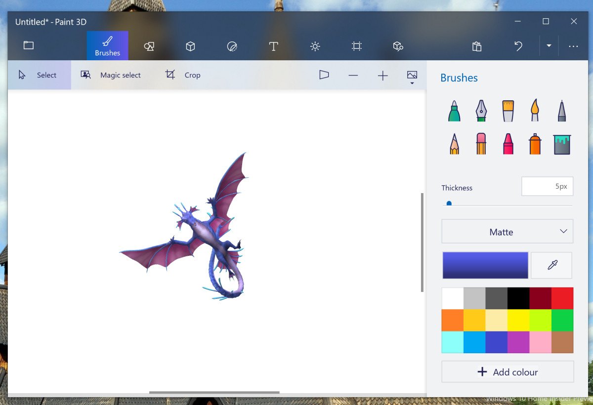
Task: Activate the eyedropper colour picker
Action: pyautogui.click(x=552, y=265)
